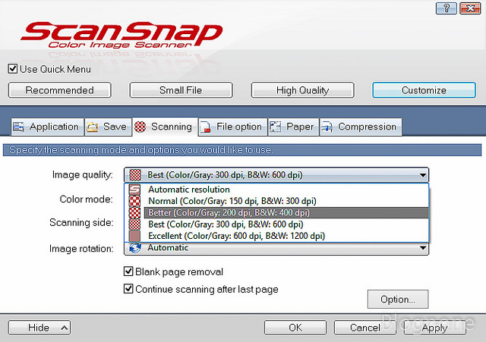Screen dimensions: 486x342
Task: Confirm with the OK button
Action: click(x=295, y=328)
